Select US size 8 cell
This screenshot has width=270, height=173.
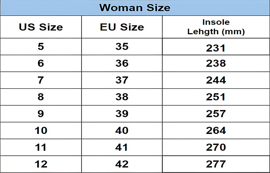pyautogui.click(x=41, y=97)
